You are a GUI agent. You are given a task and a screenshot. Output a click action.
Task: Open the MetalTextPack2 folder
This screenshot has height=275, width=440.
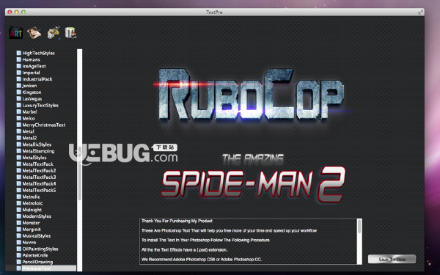coord(36,171)
